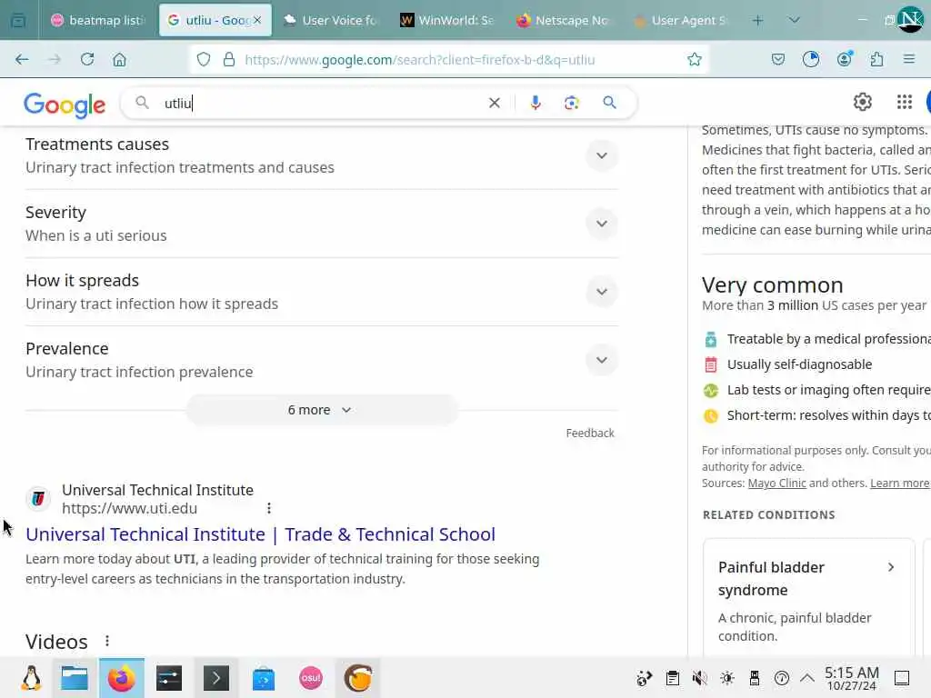Open new browser tab

pyautogui.click(x=757, y=20)
